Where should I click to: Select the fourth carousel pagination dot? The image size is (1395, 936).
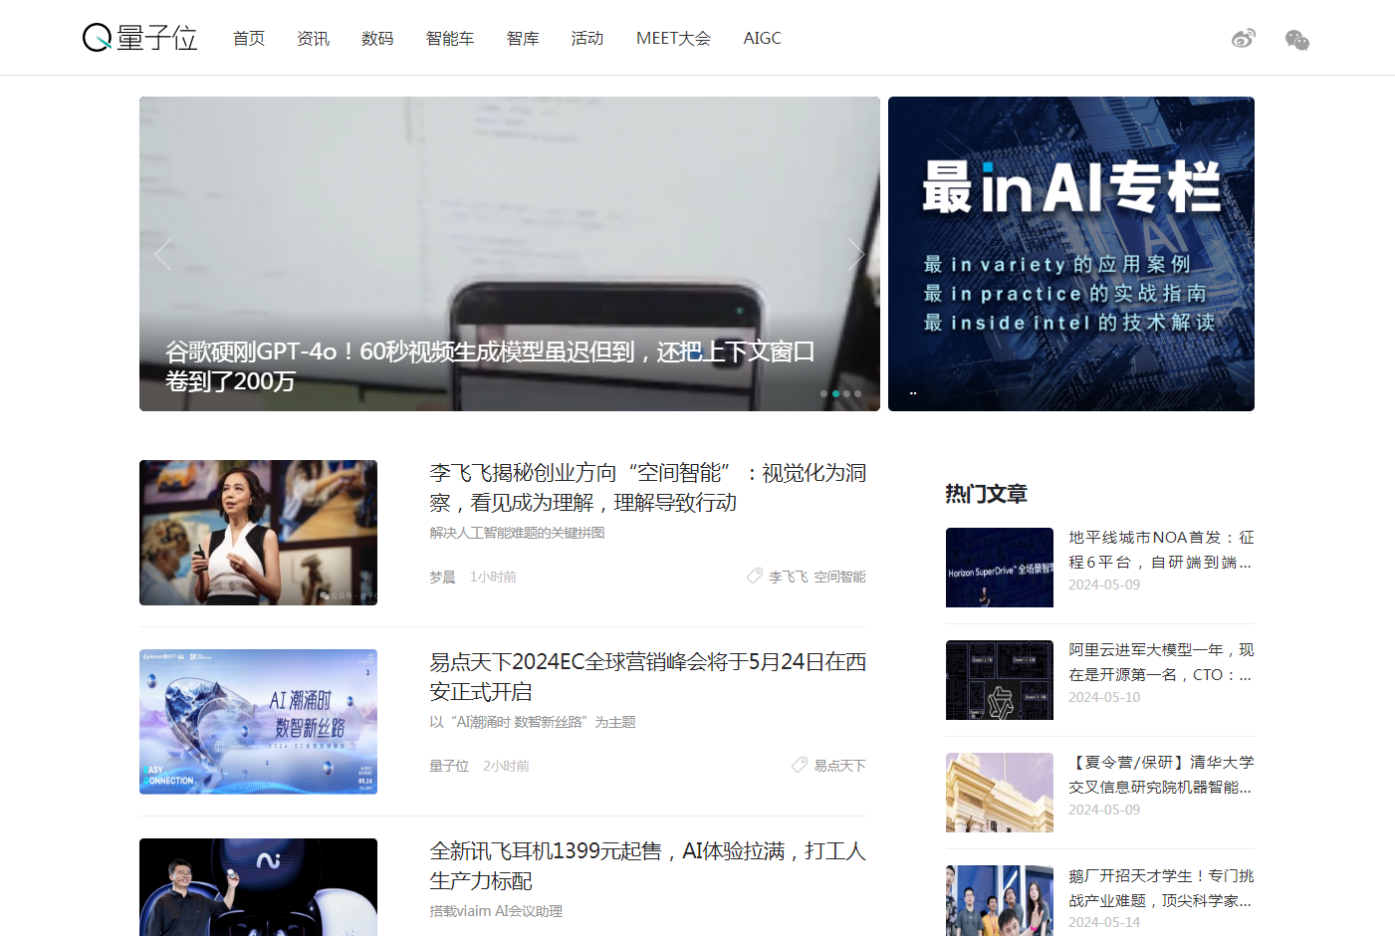coord(857,393)
